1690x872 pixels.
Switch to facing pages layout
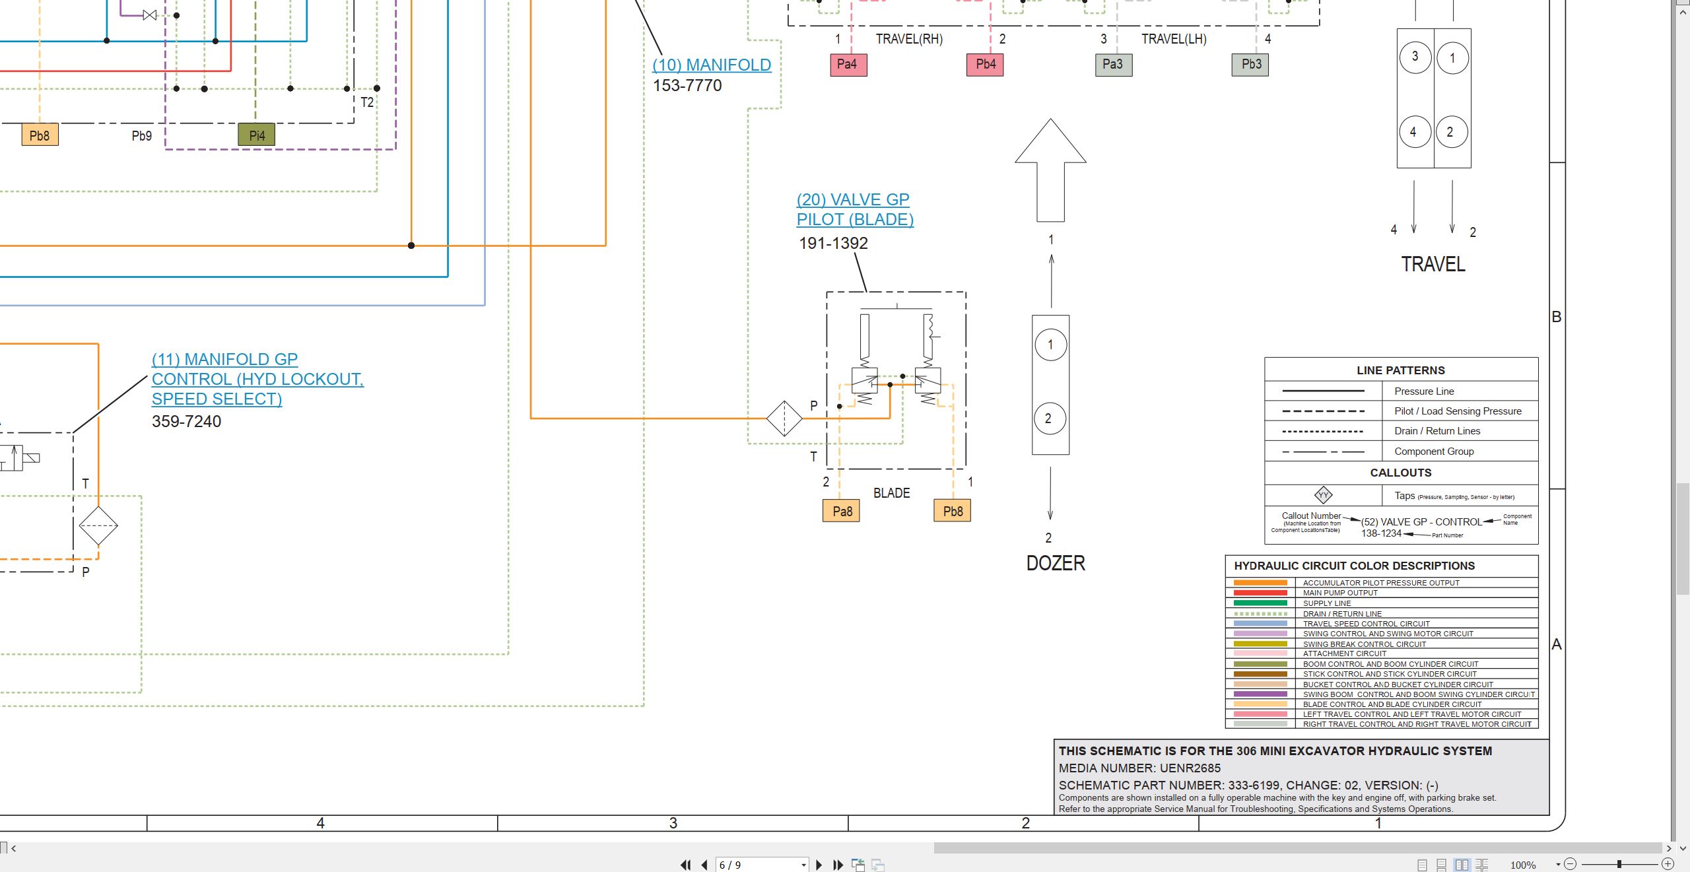[1462, 865]
